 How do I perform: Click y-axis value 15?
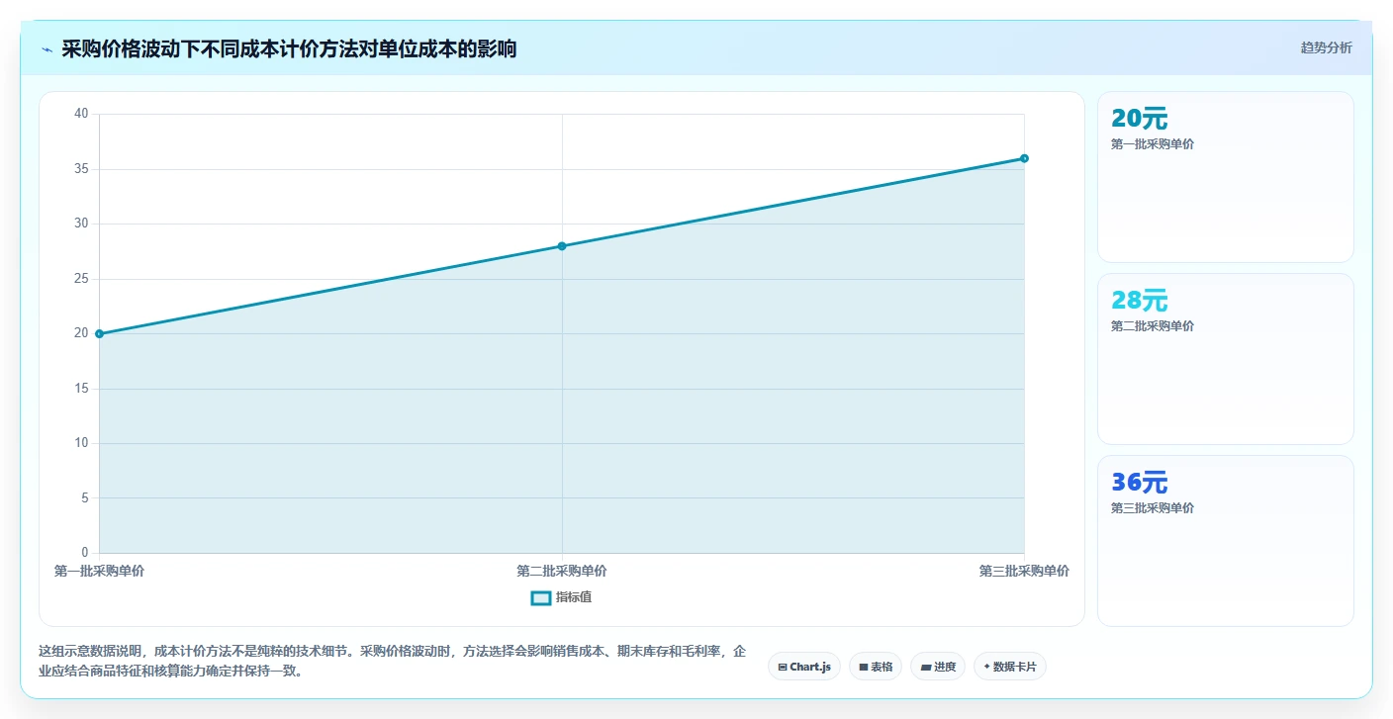(x=81, y=389)
